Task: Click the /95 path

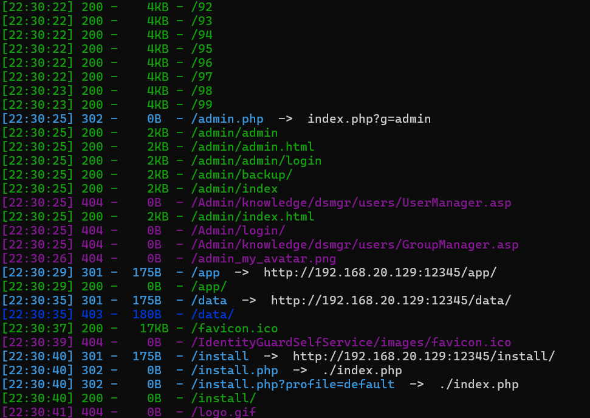Action: pyautogui.click(x=202, y=49)
